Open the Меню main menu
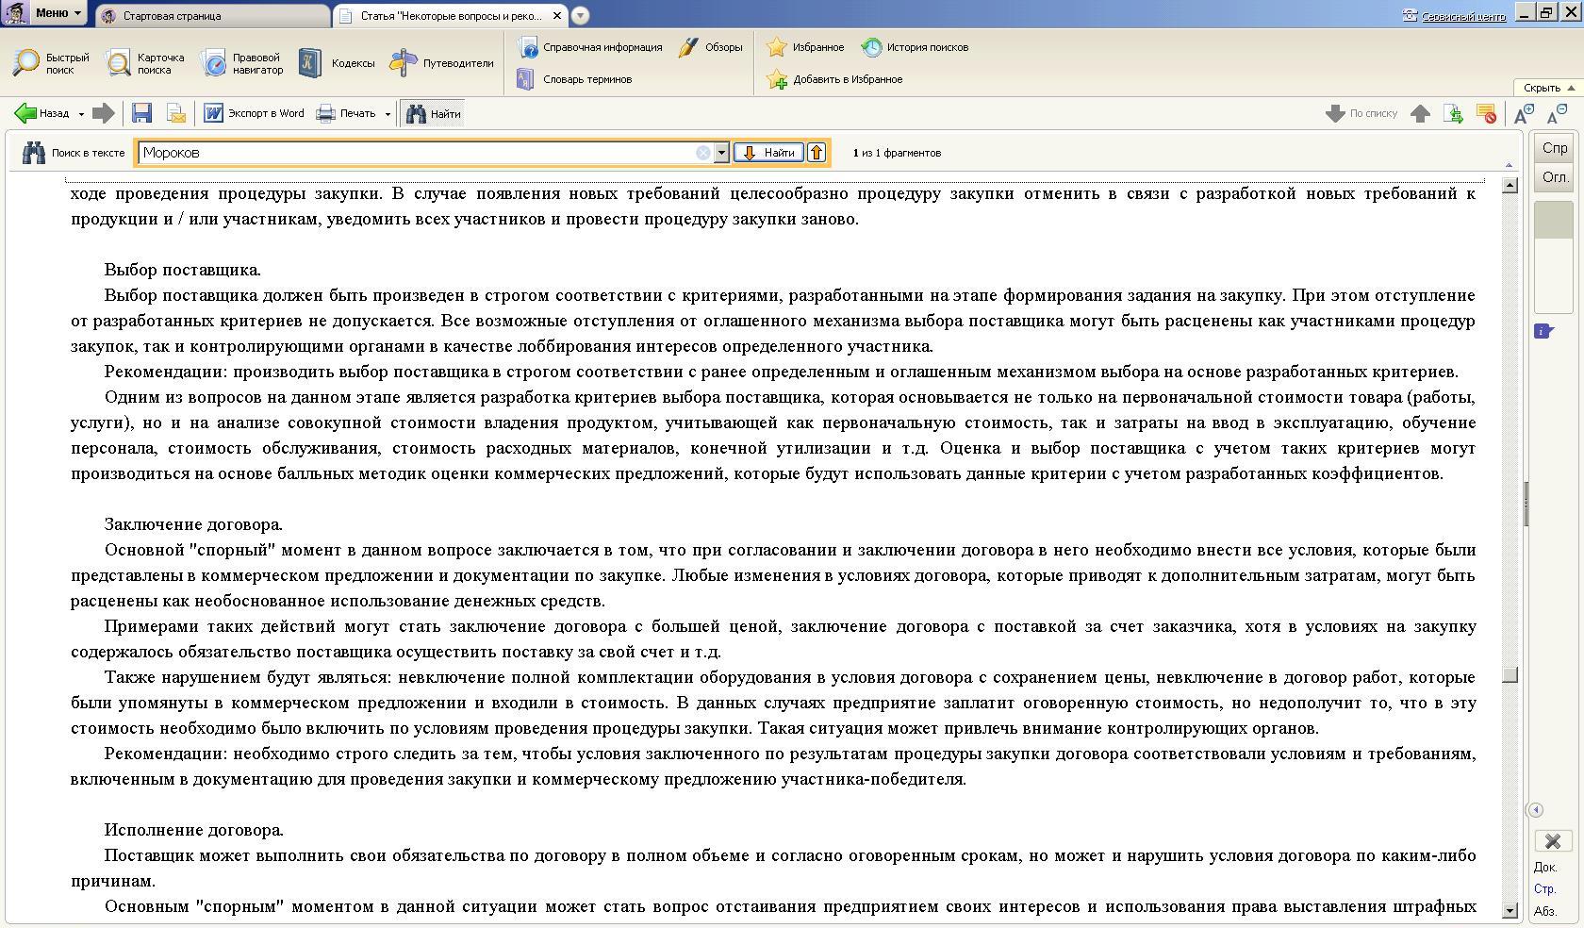This screenshot has width=1584, height=928. tap(44, 13)
